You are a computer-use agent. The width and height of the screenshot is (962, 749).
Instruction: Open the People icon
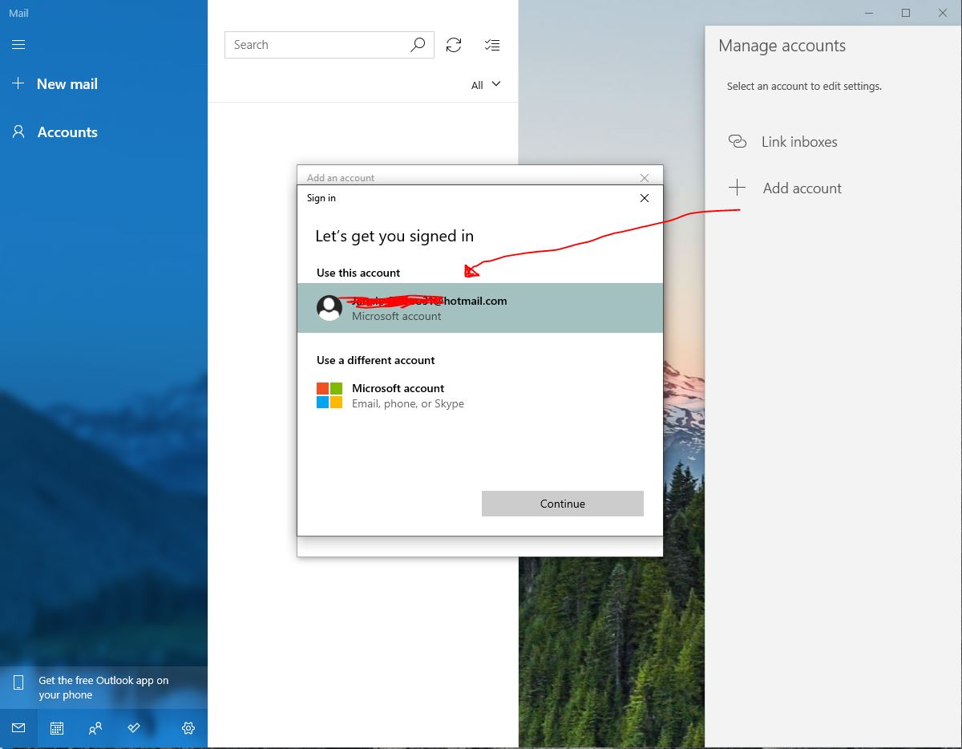[95, 728]
